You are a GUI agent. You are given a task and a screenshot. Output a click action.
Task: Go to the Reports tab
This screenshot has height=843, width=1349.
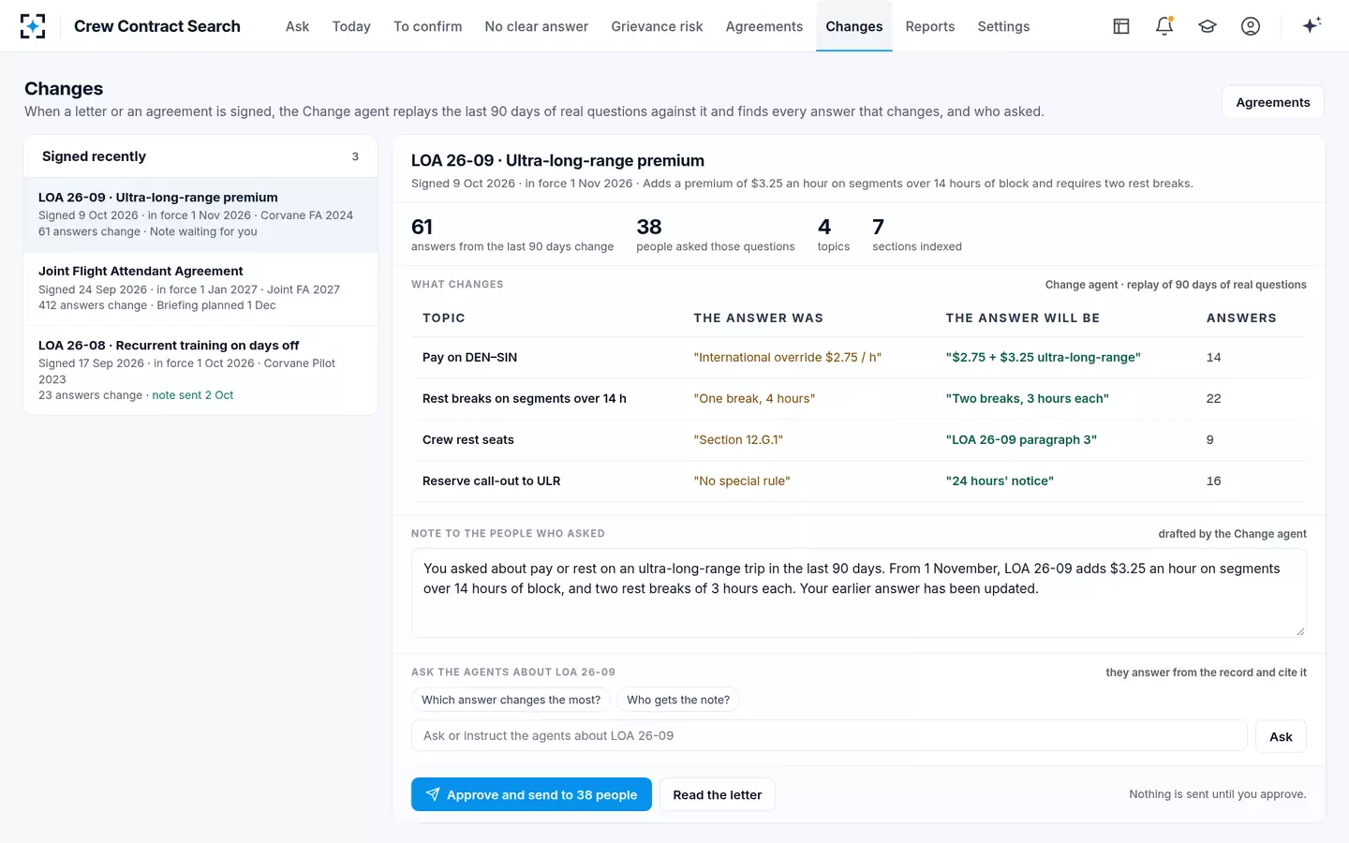930,26
